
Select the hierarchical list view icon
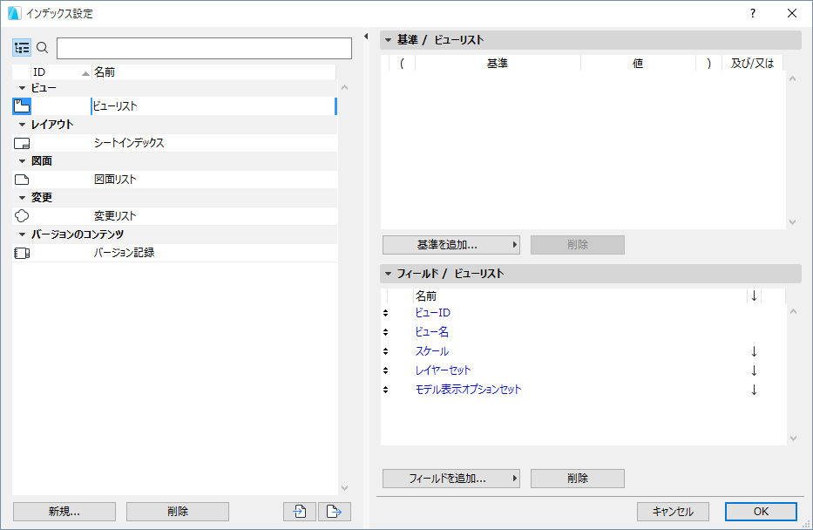click(22, 47)
